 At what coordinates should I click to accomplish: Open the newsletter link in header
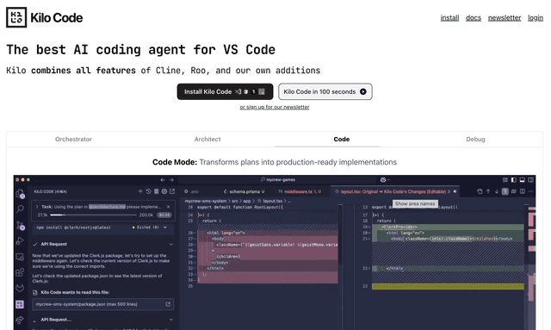pyautogui.click(x=505, y=18)
